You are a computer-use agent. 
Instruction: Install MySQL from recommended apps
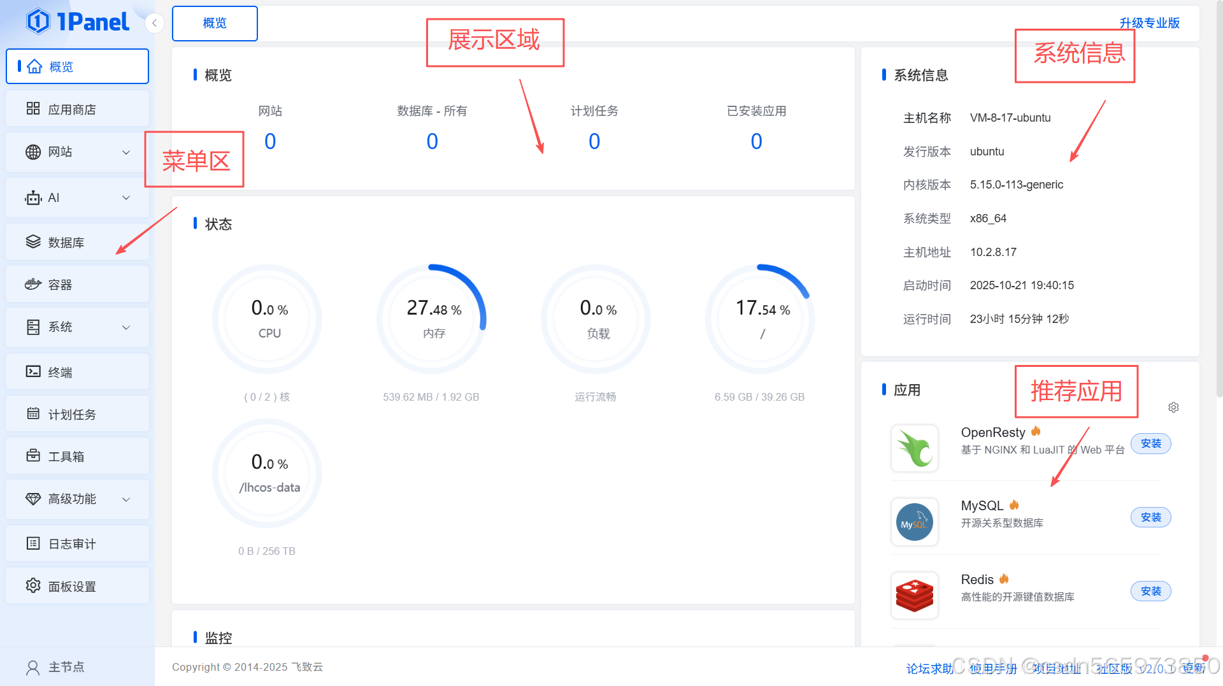[1150, 517]
